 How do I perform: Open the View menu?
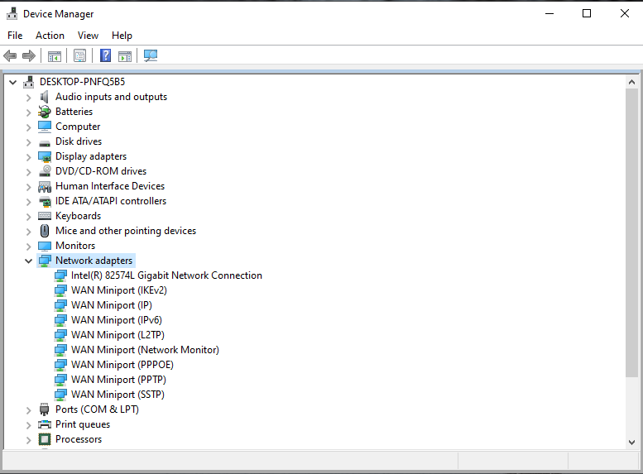point(88,36)
